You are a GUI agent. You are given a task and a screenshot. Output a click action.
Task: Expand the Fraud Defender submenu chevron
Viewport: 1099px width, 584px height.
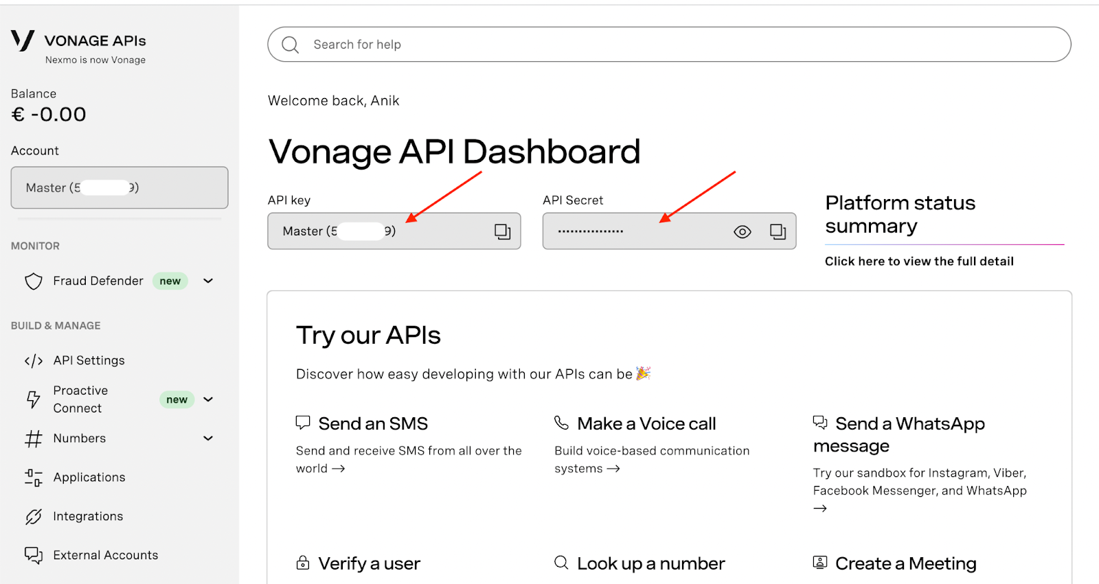point(208,281)
